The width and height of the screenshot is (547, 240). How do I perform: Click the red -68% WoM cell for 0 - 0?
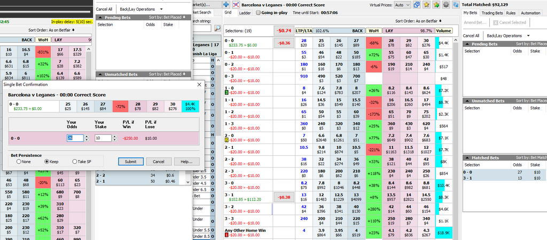tap(373, 43)
